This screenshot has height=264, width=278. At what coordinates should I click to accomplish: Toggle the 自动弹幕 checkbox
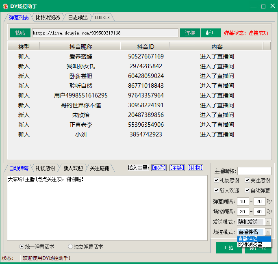[x=247, y=190]
